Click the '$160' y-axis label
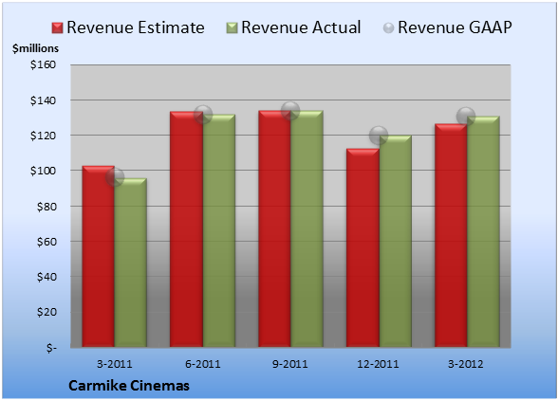 (x=43, y=64)
